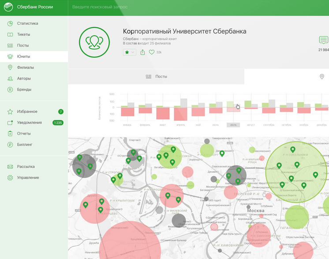Like the unit with heart icon
The height and width of the screenshot is (259, 329).
tap(152, 52)
